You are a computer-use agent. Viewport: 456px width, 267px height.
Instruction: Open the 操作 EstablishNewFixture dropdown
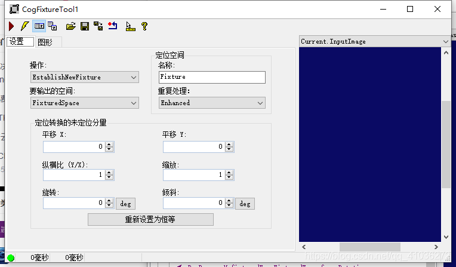pos(85,77)
